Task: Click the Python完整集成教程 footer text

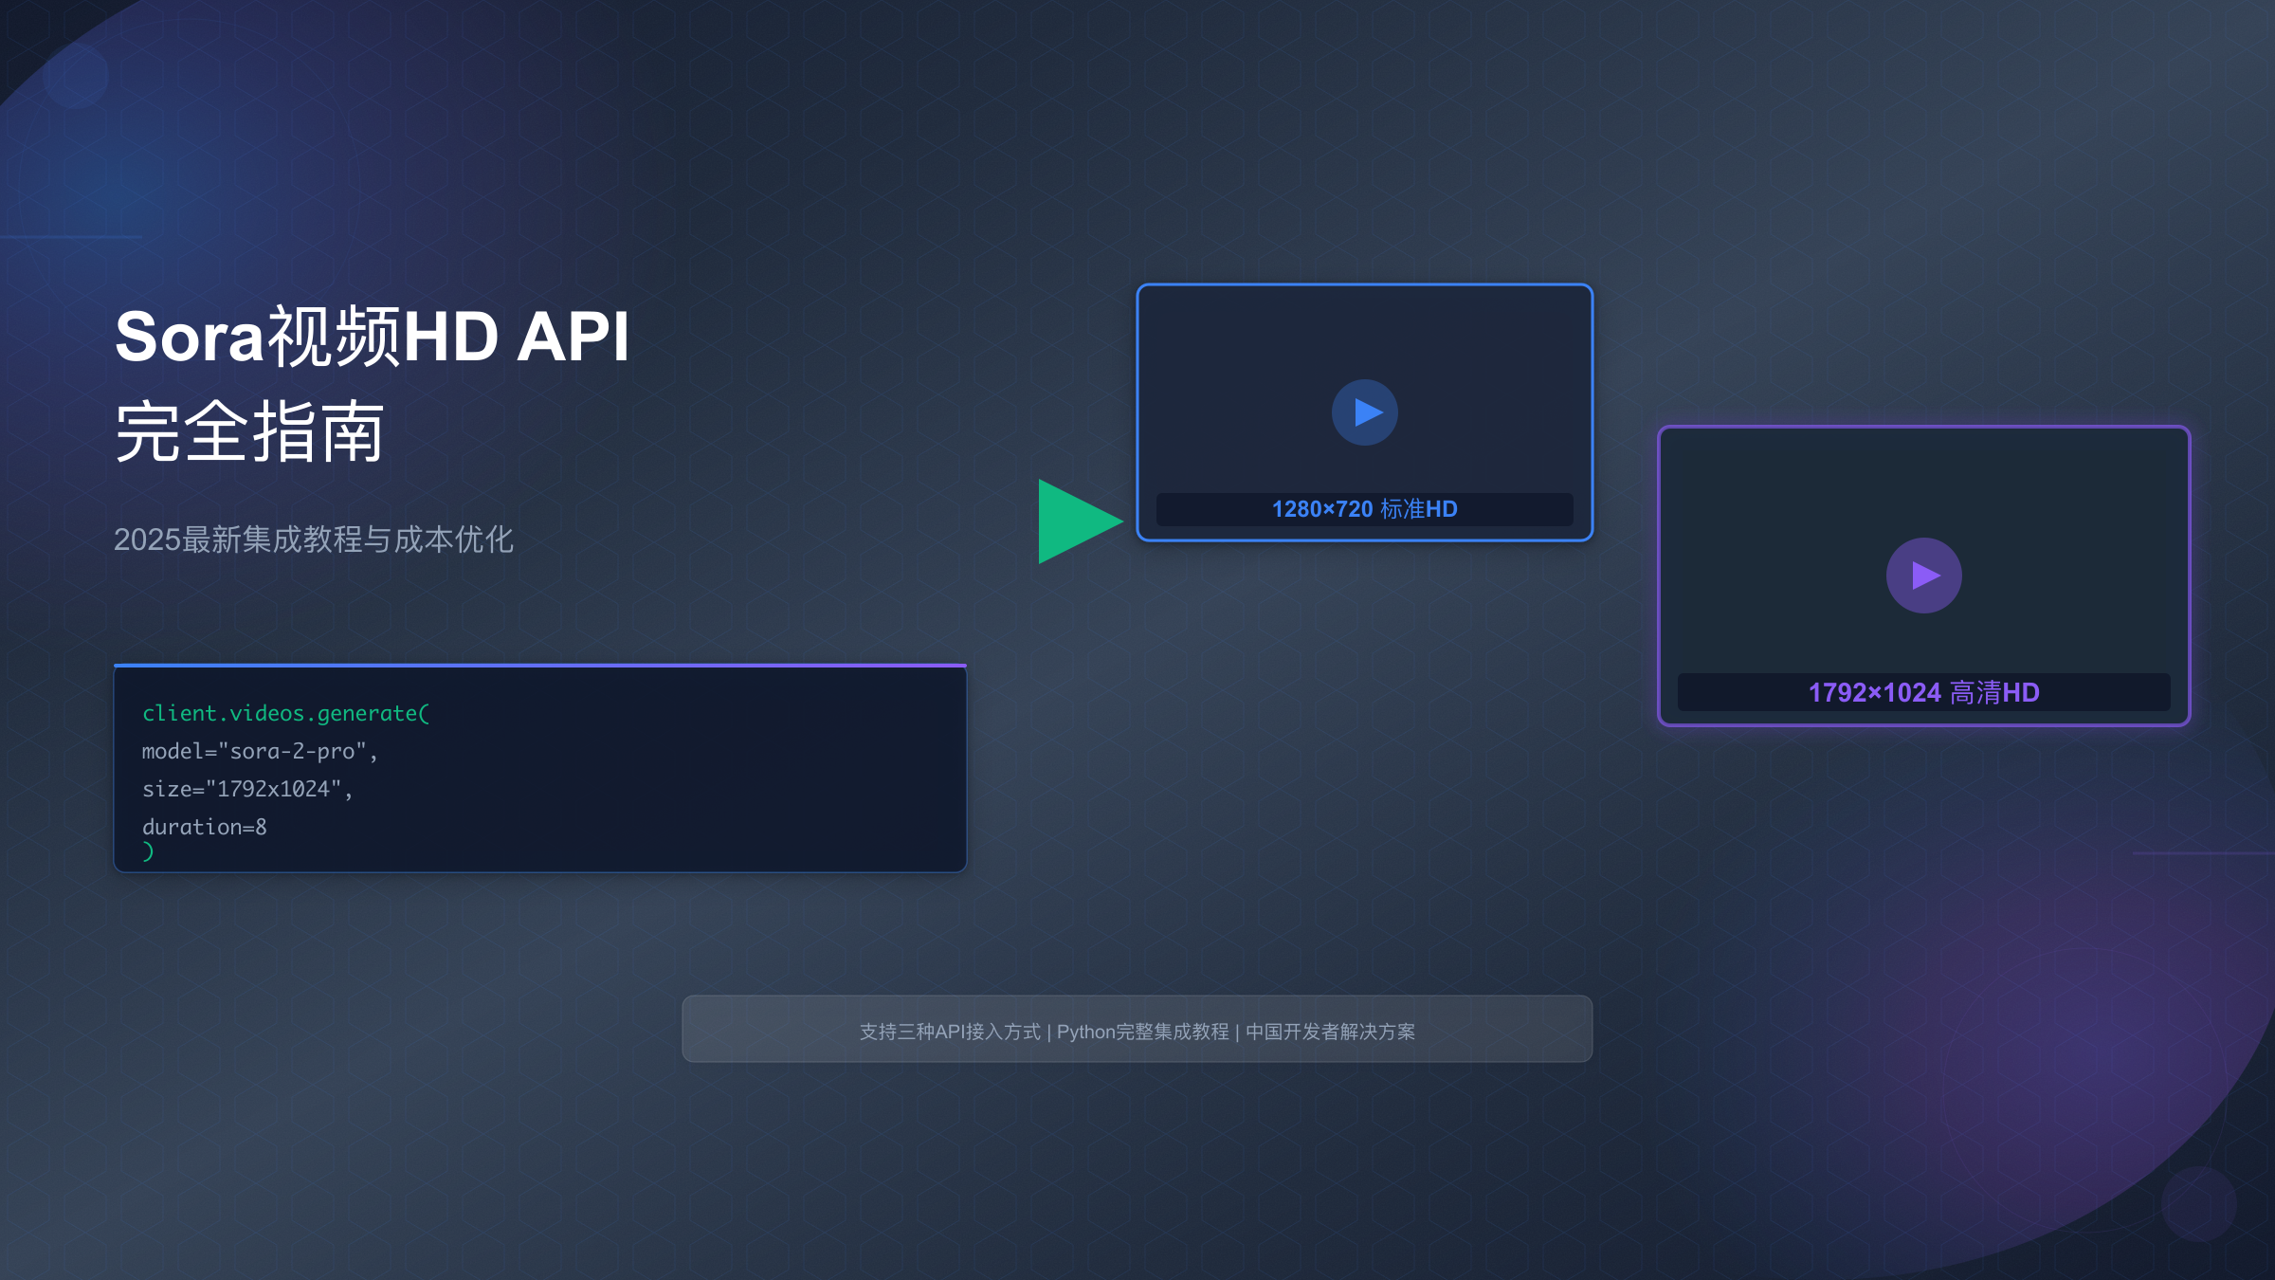Action: (x=1142, y=1032)
